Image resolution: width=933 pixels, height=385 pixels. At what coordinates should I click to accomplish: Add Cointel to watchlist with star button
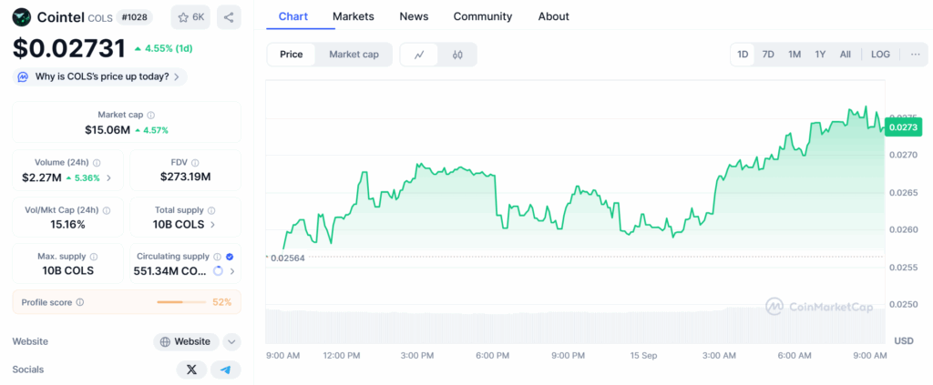[190, 17]
